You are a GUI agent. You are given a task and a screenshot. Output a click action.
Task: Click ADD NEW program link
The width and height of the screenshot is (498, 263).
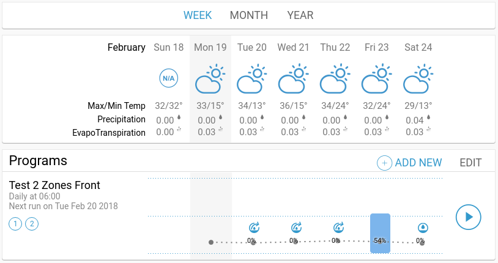pyautogui.click(x=418, y=163)
